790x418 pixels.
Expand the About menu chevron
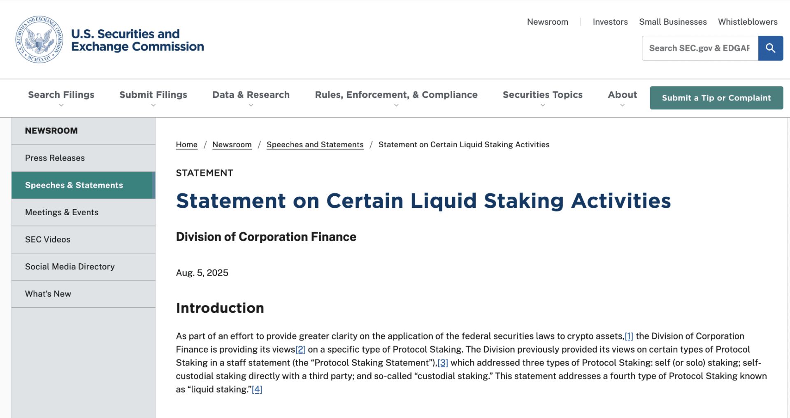pos(622,105)
